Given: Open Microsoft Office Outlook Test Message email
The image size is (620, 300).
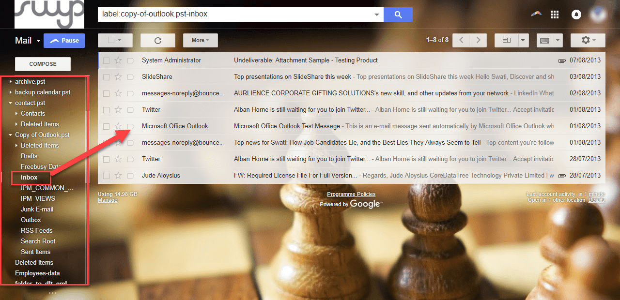Looking at the screenshot, I should click(287, 126).
